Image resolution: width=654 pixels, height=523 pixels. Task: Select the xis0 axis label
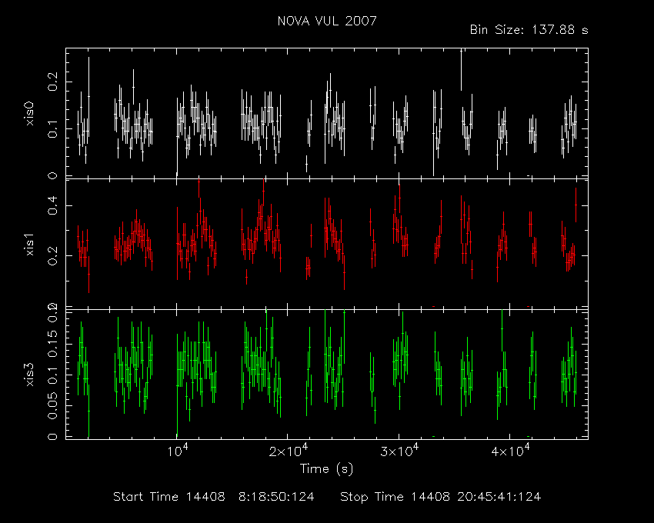30,113
